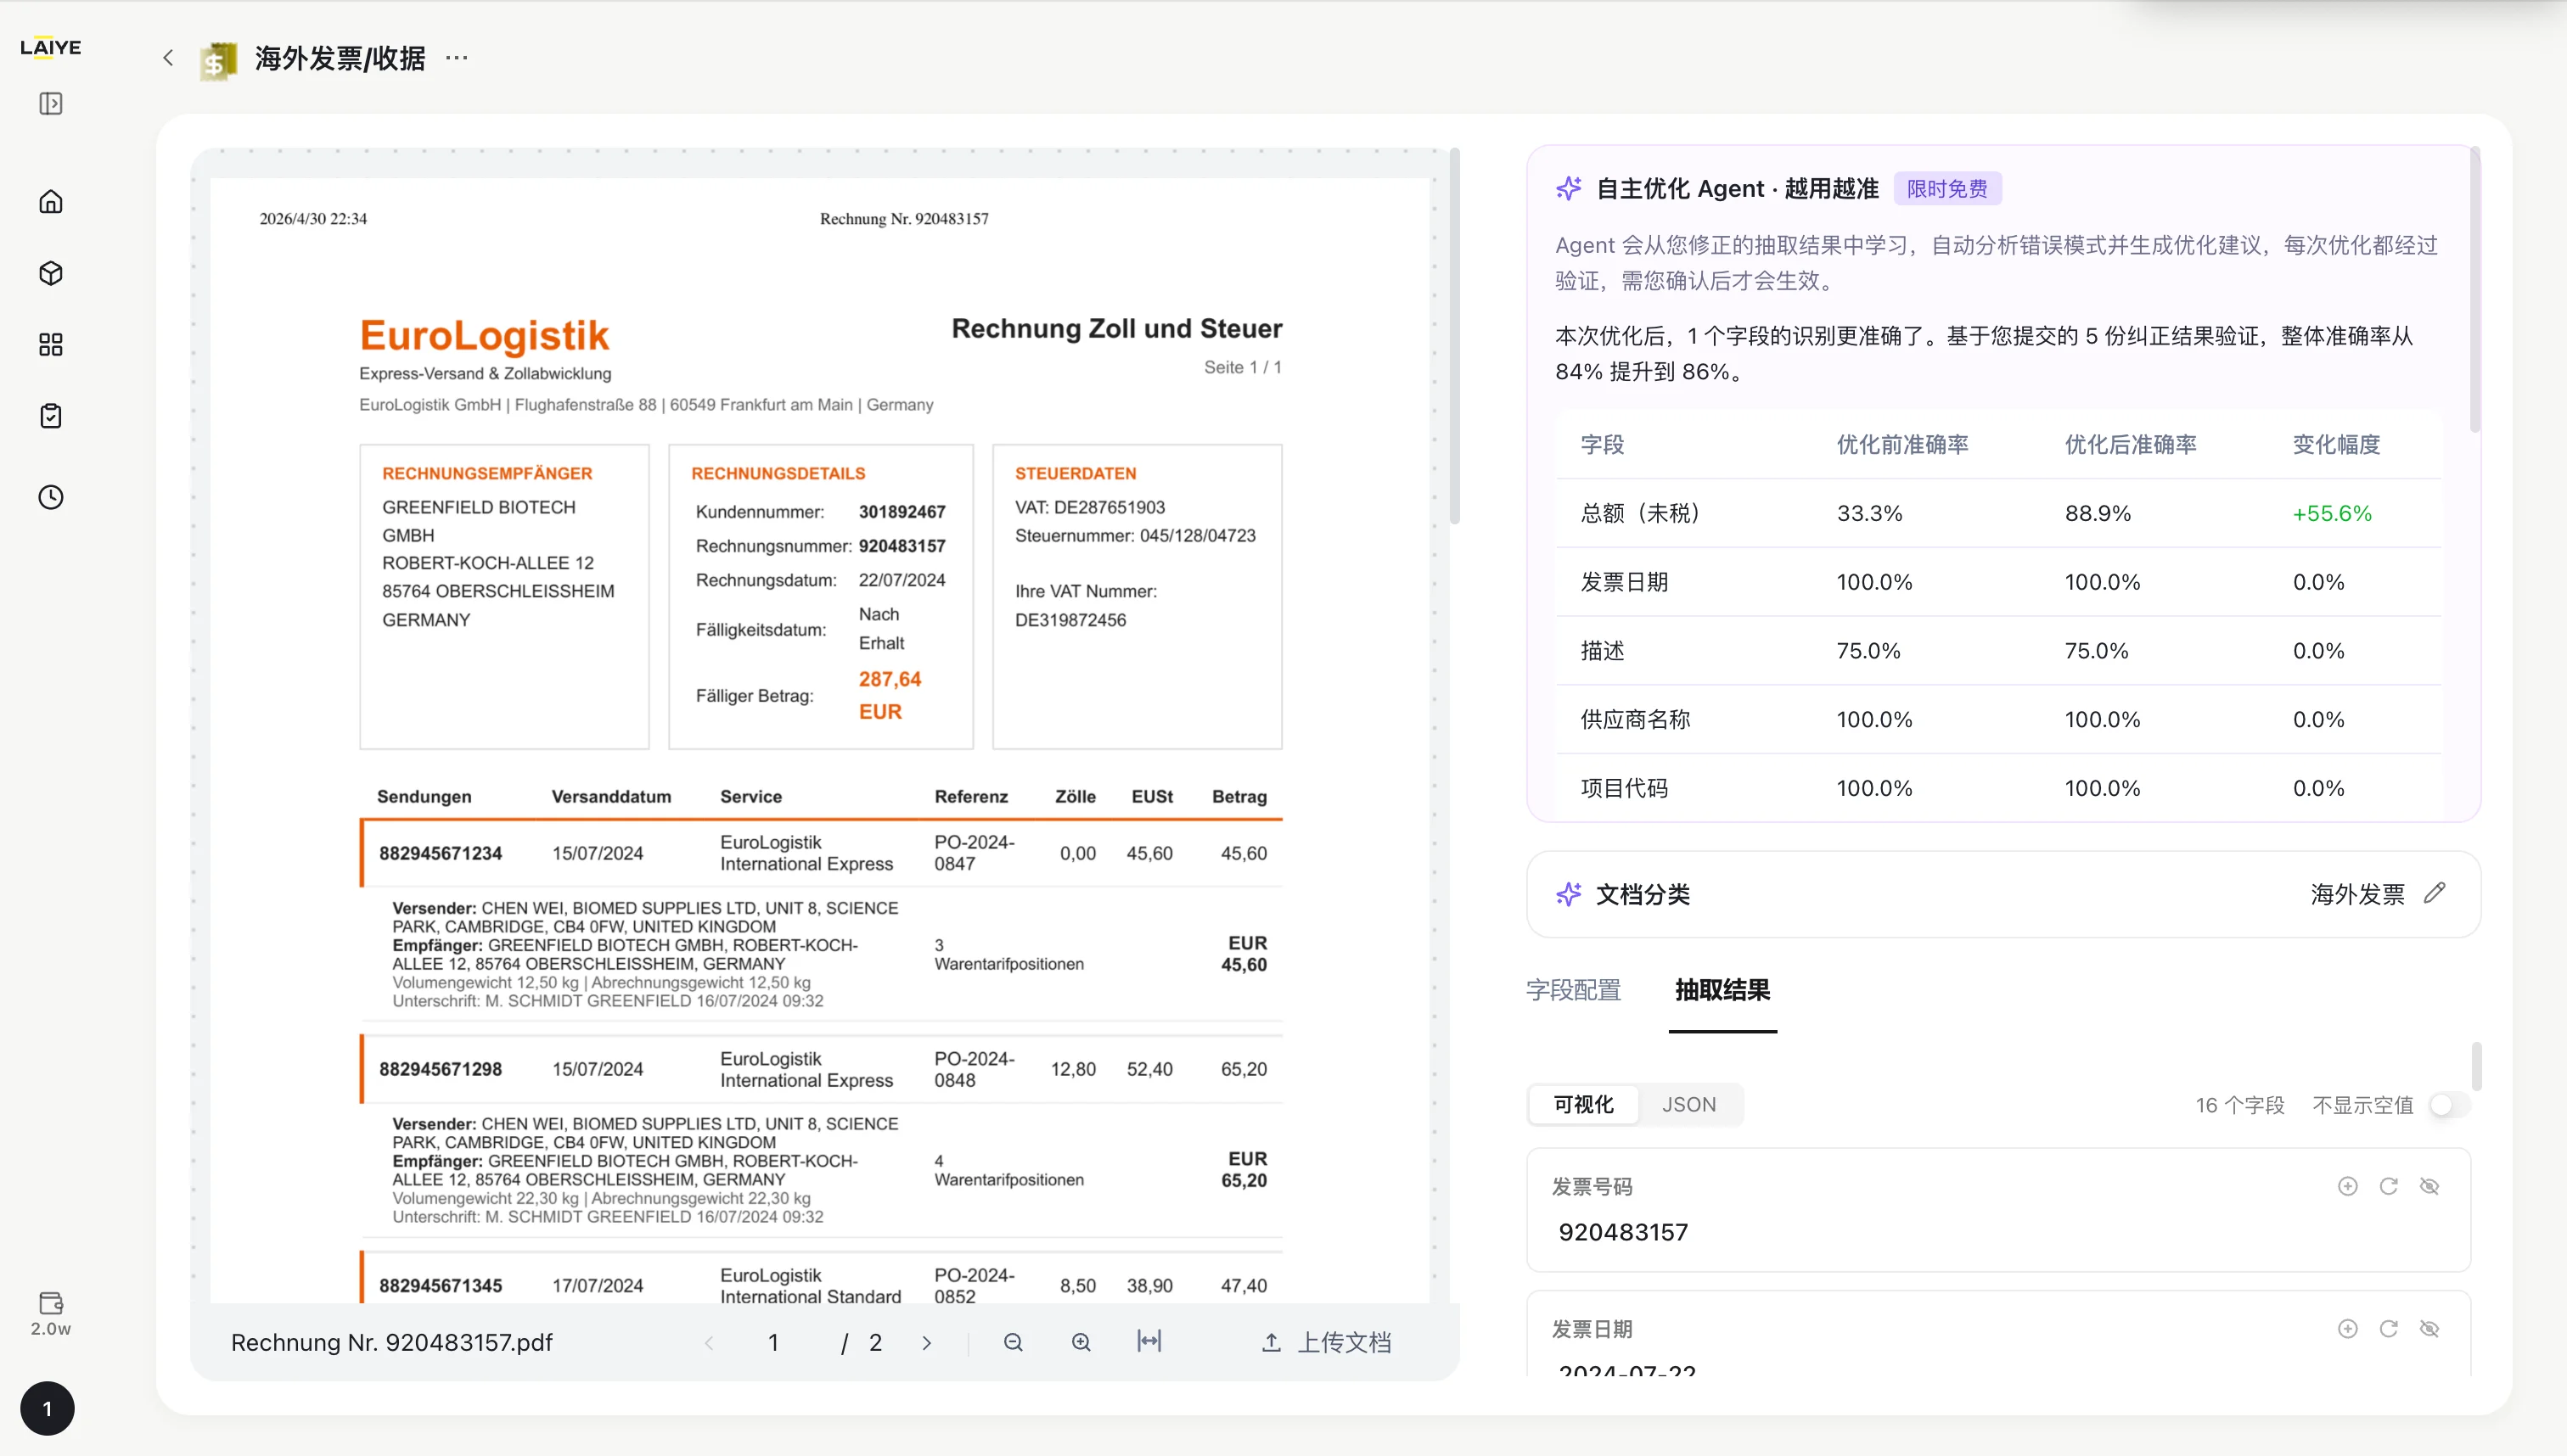Switch to the 字段配置 tab
The image size is (2567, 1456).
(x=1574, y=990)
